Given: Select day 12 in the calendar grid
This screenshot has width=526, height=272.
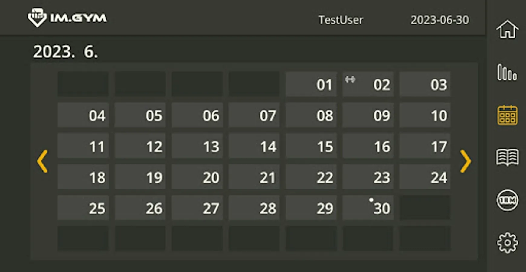Looking at the screenshot, I should click(x=140, y=146).
